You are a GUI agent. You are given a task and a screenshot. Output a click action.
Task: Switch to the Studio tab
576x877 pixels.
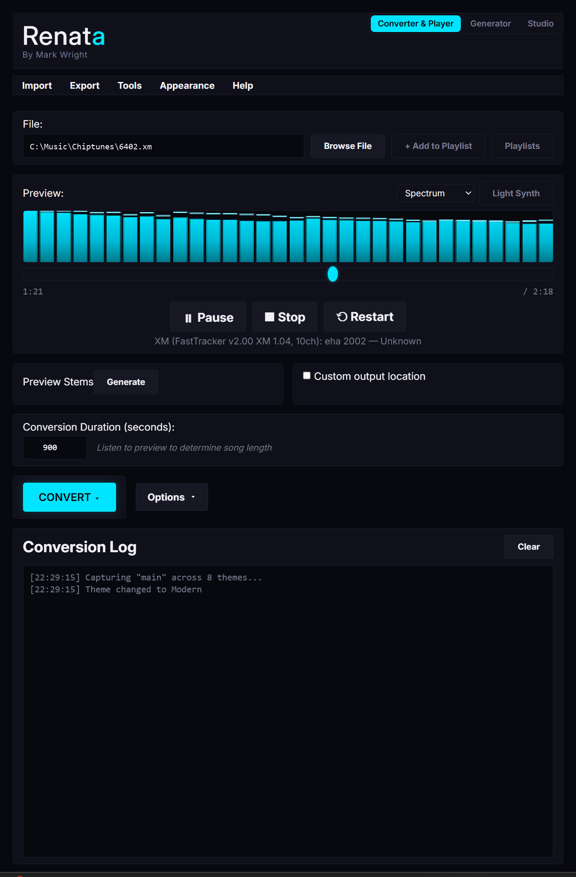click(x=541, y=24)
